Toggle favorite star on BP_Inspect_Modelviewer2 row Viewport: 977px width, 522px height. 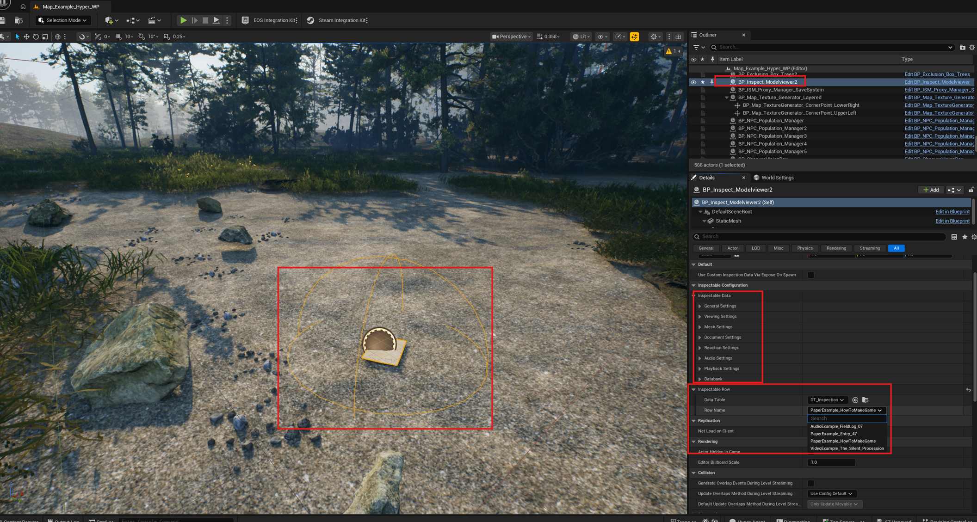pos(703,82)
